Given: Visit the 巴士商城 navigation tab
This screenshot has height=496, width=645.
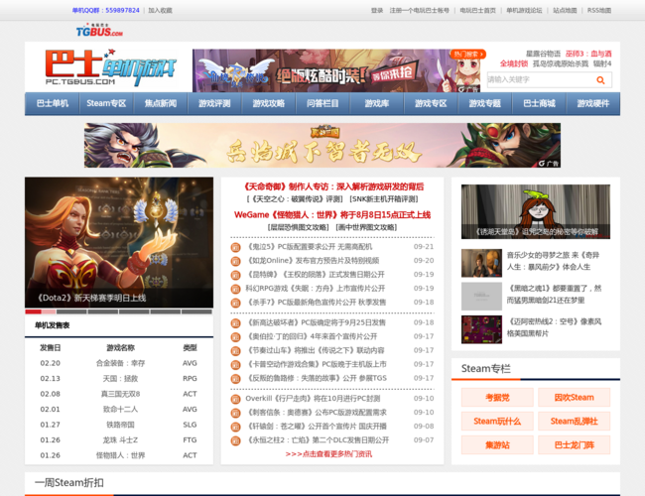Looking at the screenshot, I should 539,103.
